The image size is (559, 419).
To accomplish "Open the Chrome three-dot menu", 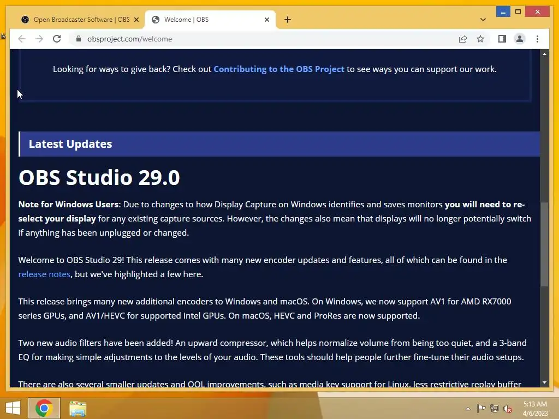I will [x=537, y=39].
